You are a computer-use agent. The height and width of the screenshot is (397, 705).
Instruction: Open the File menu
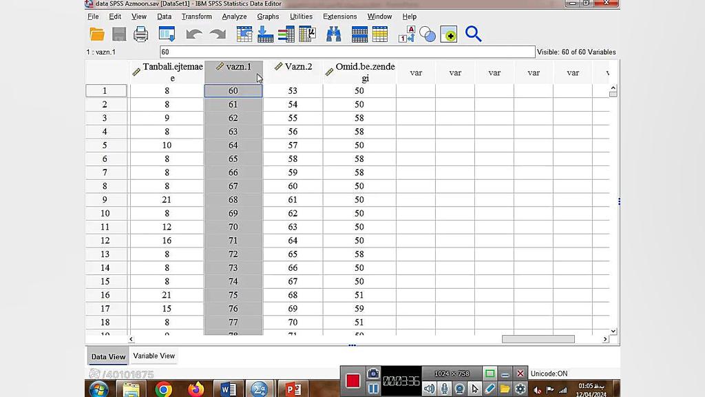(x=93, y=17)
